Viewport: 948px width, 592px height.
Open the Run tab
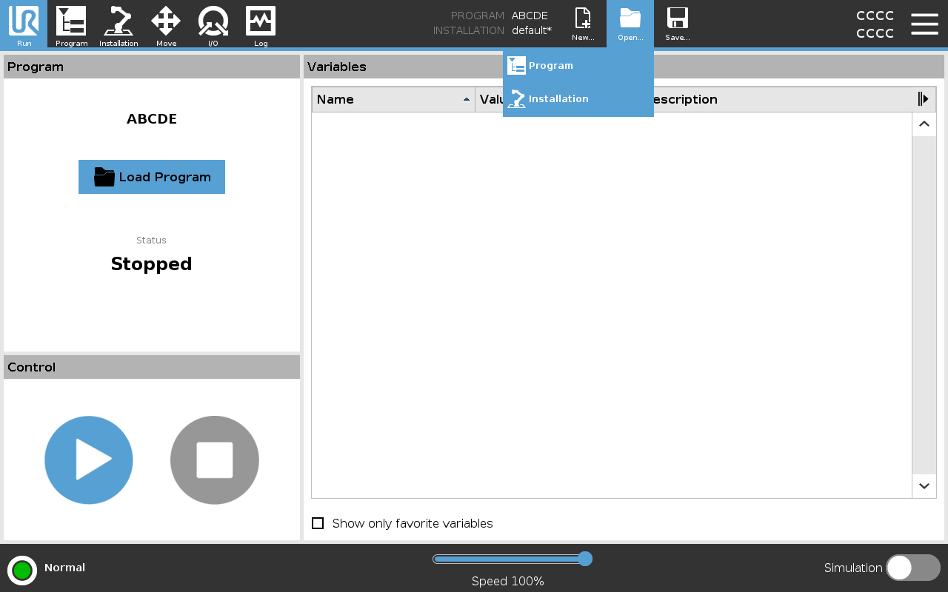(24, 24)
